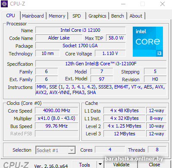The width and height of the screenshot is (172, 168).
Task: Click the L1 Inst. 8-way associativity
Action: point(156,118)
